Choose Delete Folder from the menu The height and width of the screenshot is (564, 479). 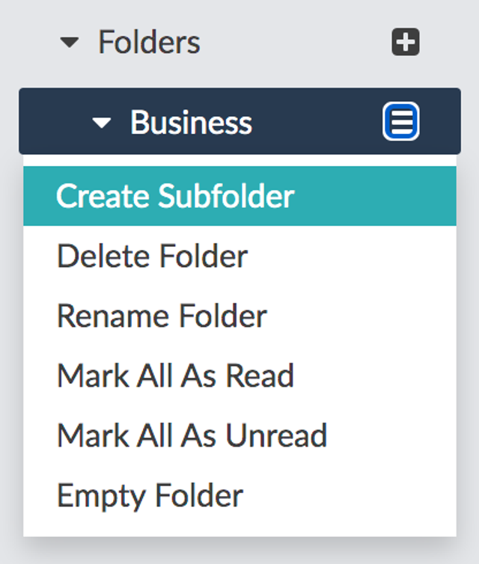(239, 256)
